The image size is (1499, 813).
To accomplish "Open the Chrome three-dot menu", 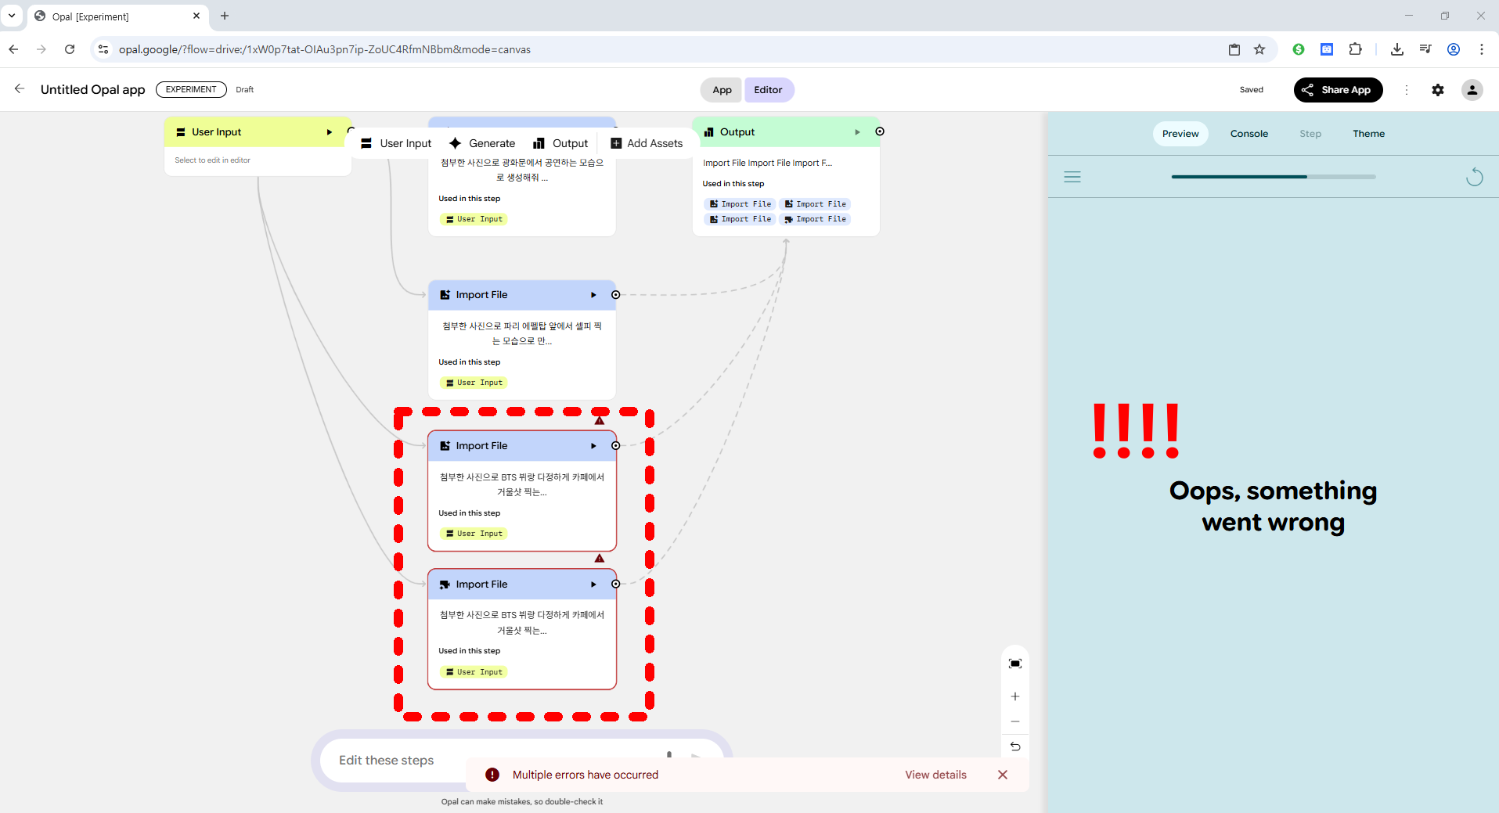I will [1482, 49].
